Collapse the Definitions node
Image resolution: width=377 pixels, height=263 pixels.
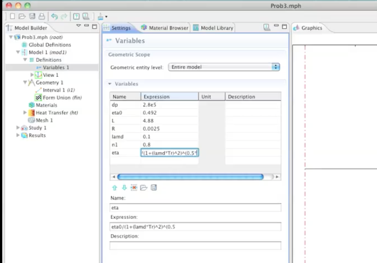(x=25, y=60)
